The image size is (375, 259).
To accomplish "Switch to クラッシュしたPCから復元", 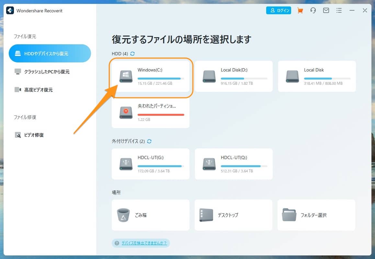I will coord(47,72).
